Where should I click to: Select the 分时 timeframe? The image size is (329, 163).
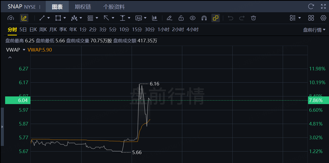pyautogui.click(x=12, y=30)
